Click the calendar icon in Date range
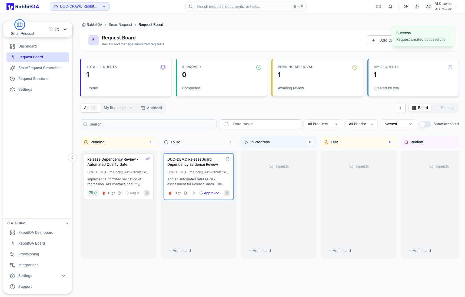Image resolution: width=465 pixels, height=297 pixels. 227,124
